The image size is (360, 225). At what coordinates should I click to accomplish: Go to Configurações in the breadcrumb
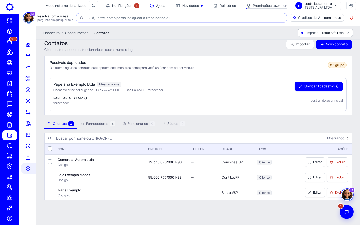[x=77, y=33]
